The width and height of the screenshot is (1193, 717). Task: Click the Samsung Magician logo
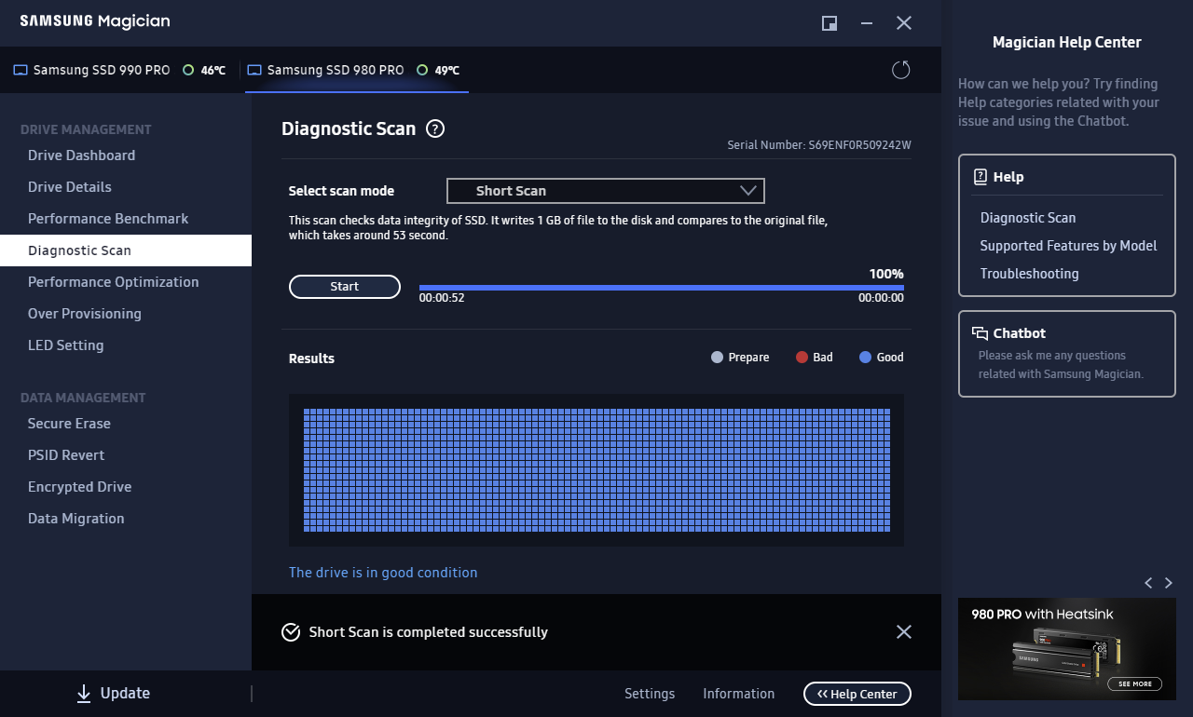(95, 21)
